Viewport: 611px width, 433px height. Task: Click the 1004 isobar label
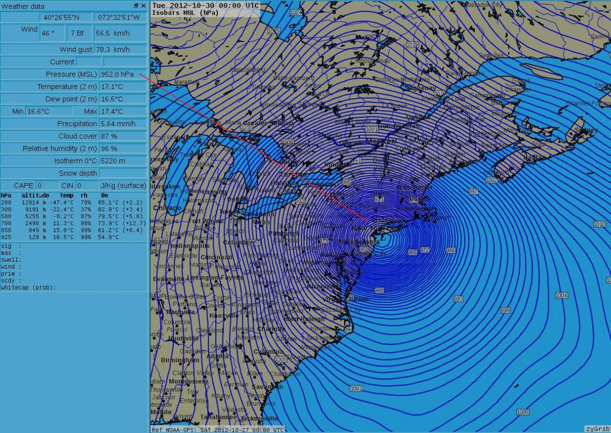tap(561, 296)
